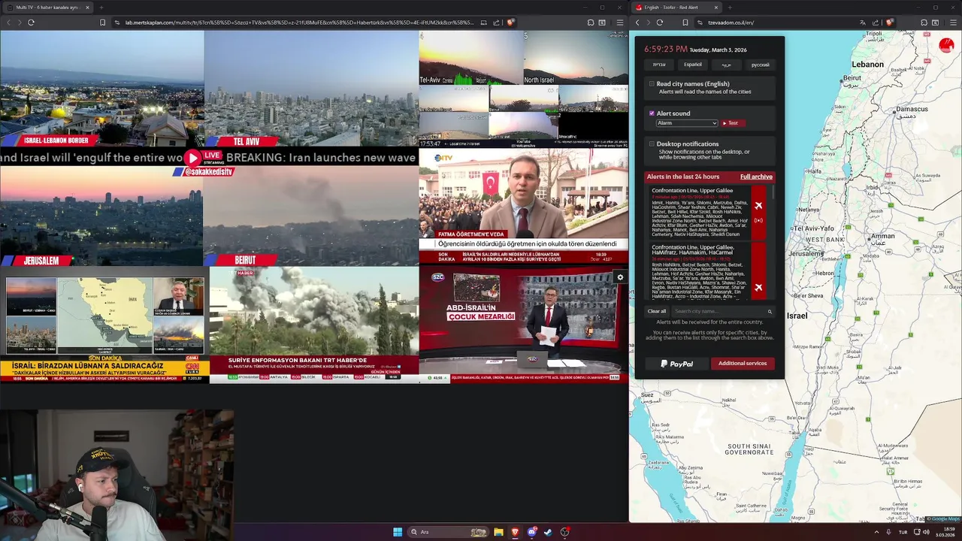Open Additional services
Viewport: 962px width, 541px height.
(x=743, y=364)
